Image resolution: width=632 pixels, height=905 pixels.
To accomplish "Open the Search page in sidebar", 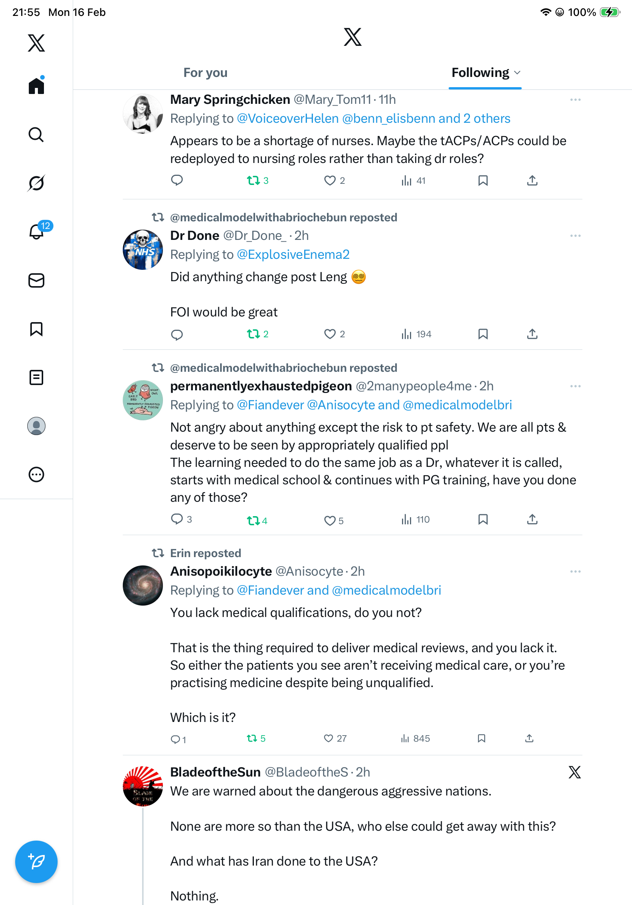I will (x=36, y=135).
